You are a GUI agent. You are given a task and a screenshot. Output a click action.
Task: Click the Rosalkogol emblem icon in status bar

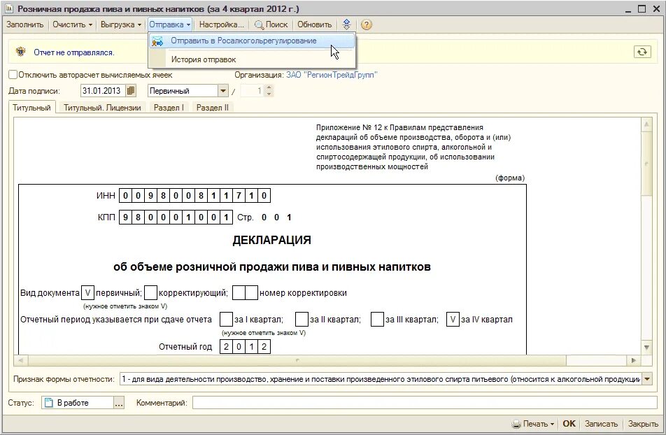[x=20, y=52]
